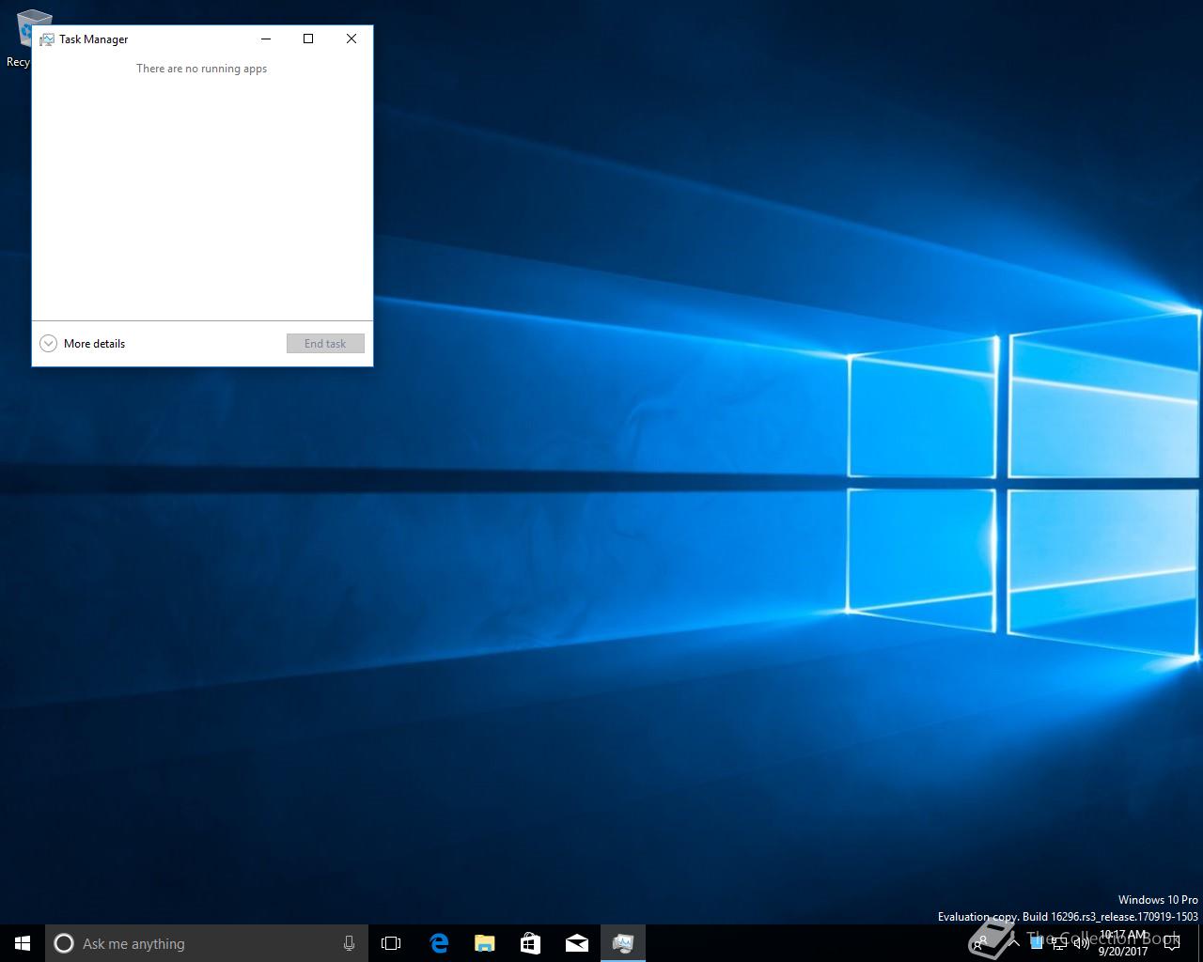Click the Task Manager title bar icon
1203x962 pixels.
pyautogui.click(x=46, y=39)
